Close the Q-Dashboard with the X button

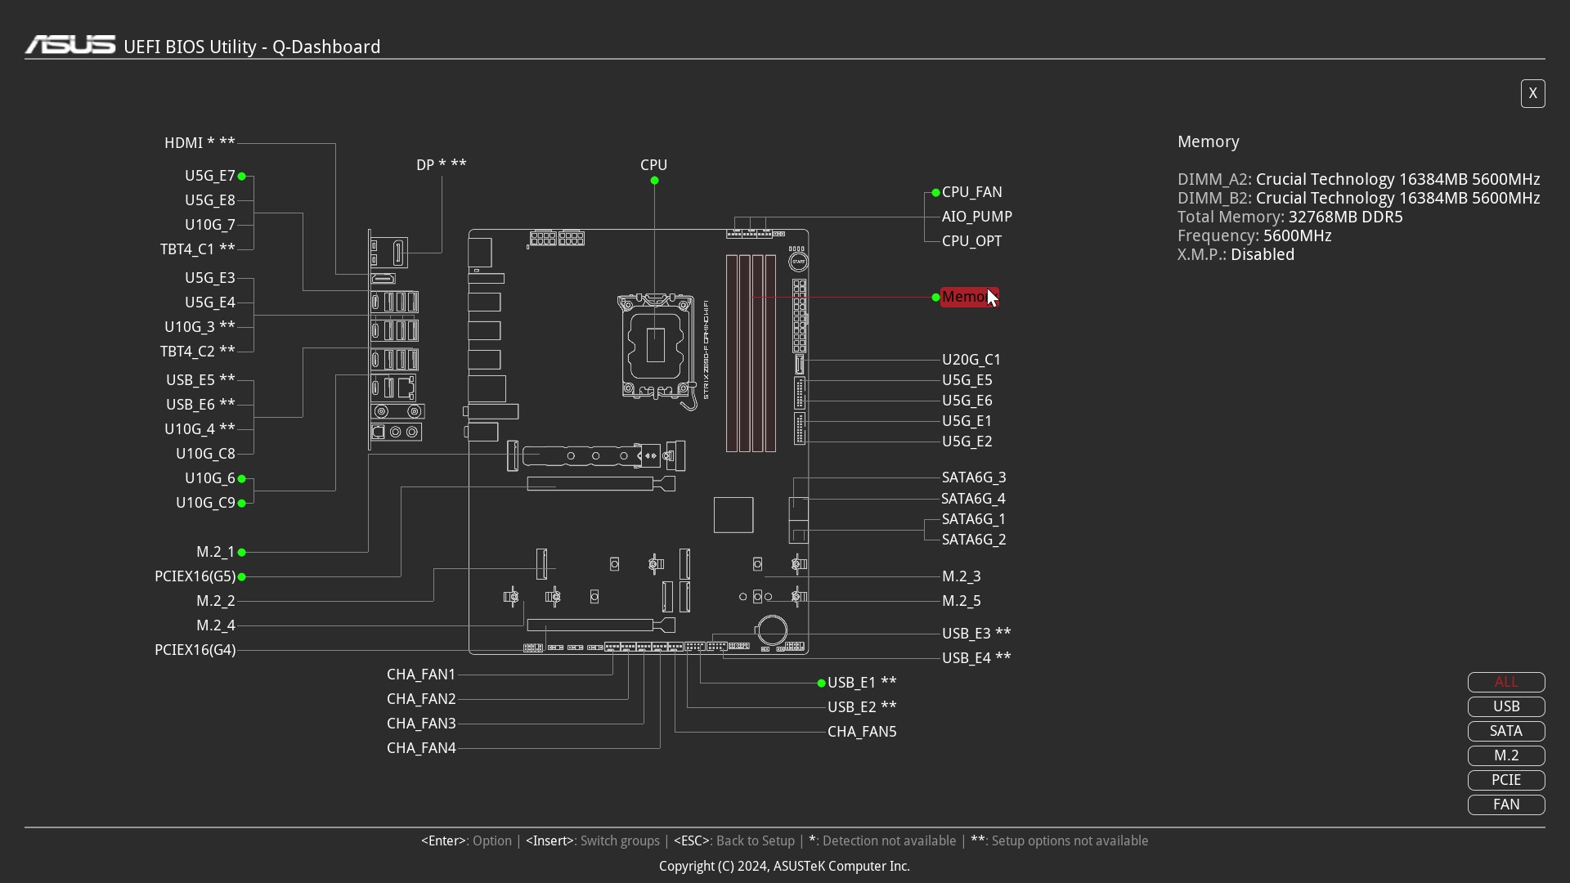tap(1532, 93)
